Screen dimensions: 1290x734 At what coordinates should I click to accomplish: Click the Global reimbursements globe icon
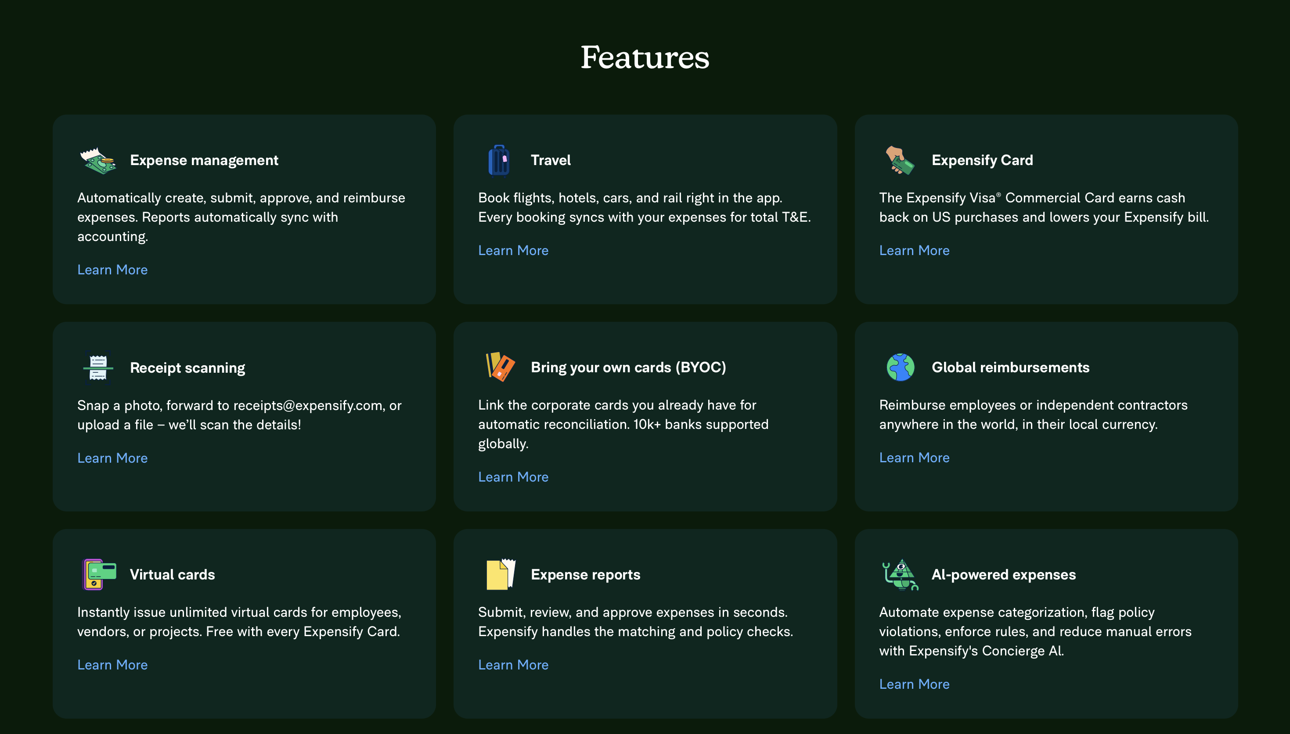901,367
